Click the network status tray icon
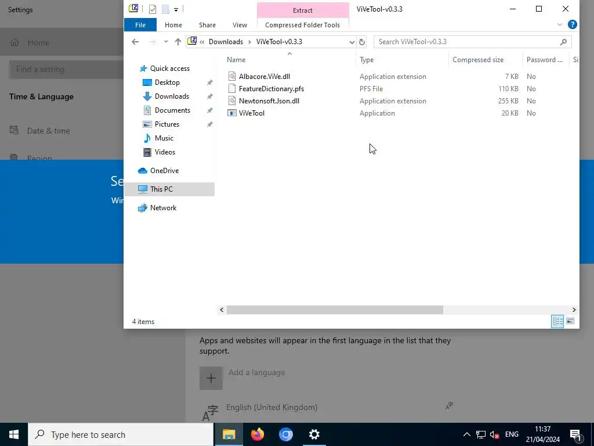This screenshot has height=446, width=594. 481,434
